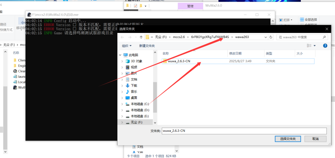The height and width of the screenshot is (158, 335).
Task: Click wawa263 in the address breadcrumb
Action: 242,37
